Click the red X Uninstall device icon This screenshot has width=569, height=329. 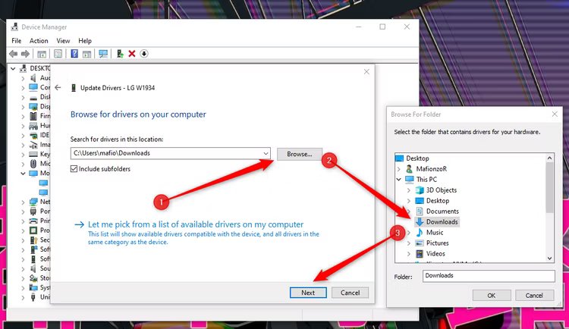pos(132,54)
